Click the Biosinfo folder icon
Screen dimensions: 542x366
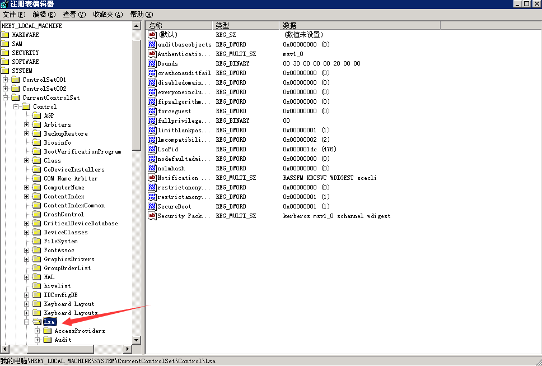click(x=36, y=142)
